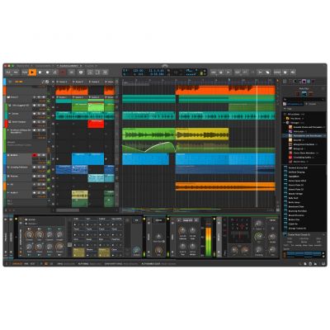Image resolution: width=330 pixels, height=330 pixels.
Task: Toggle the first device's yellow power indicator
Action: [x=16, y=219]
